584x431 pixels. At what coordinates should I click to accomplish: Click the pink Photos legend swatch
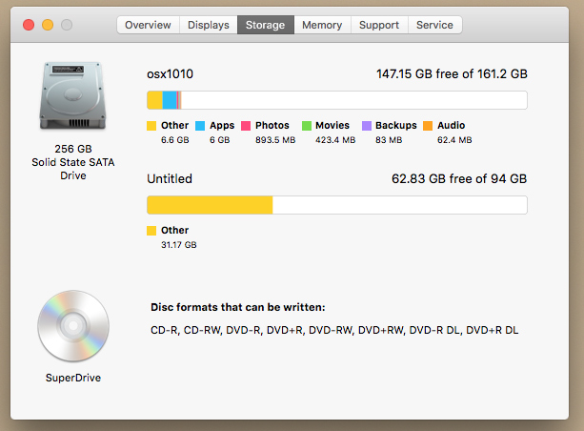pyautogui.click(x=246, y=126)
